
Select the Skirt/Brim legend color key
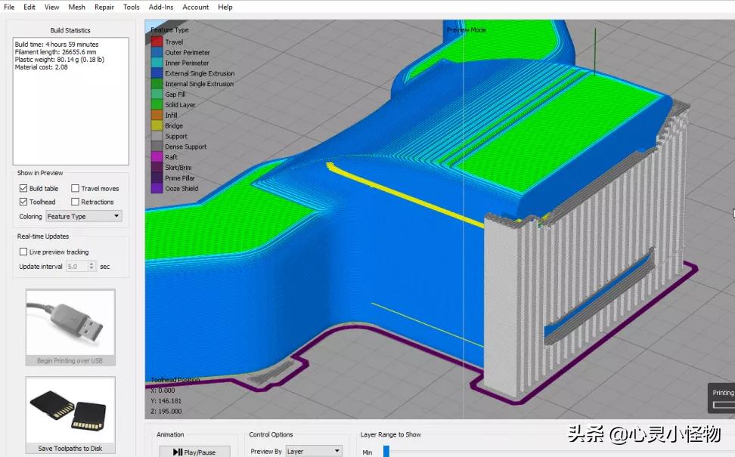coord(156,167)
